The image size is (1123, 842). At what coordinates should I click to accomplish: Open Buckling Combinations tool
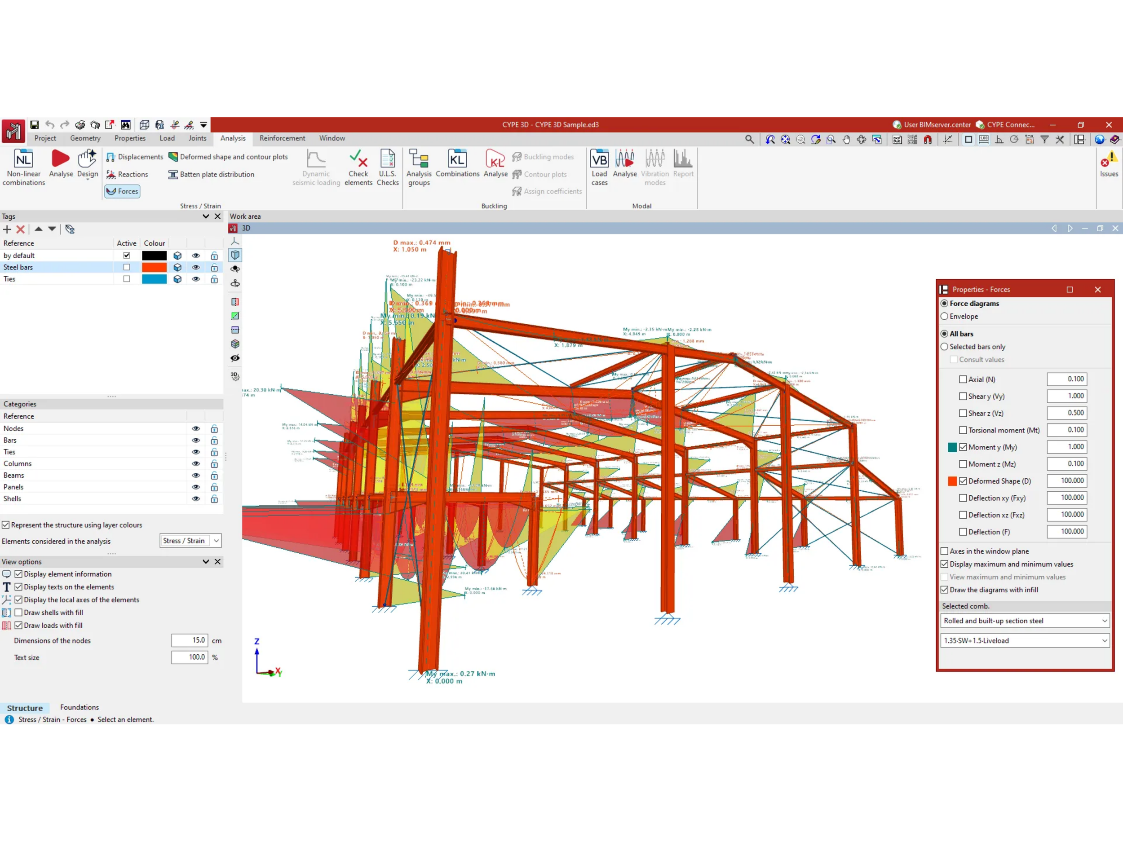click(x=457, y=159)
